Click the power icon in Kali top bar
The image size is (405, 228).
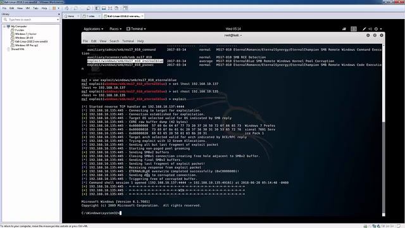(x=377, y=29)
